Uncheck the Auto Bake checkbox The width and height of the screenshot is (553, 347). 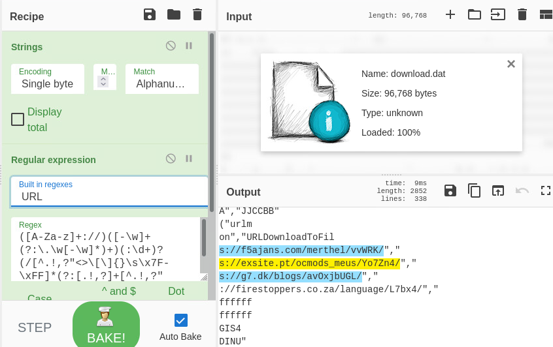[180, 320]
